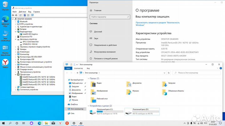Open the Recycle Bin desktop icon
Screen dimensions: 225x126
point(5,5)
